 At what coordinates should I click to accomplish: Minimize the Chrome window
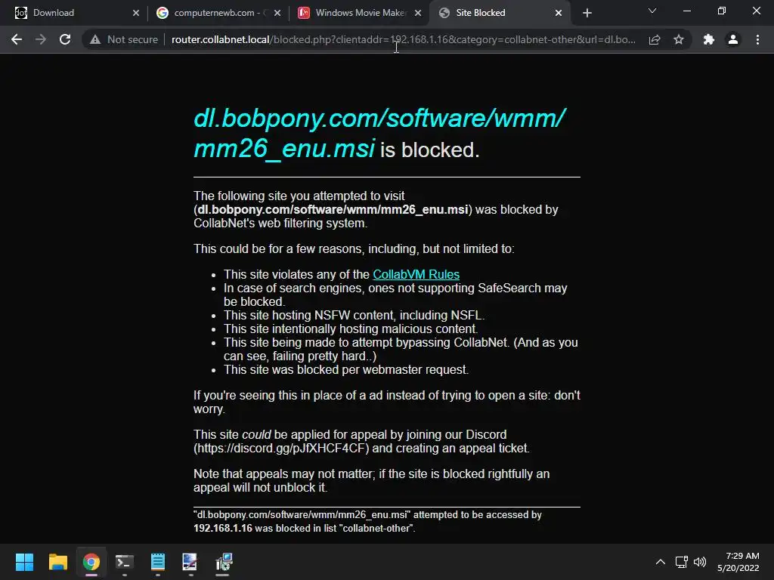pos(686,11)
